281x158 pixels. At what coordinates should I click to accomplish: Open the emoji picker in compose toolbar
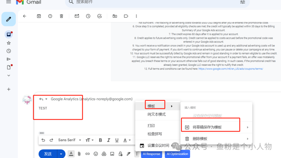[x=95, y=154]
